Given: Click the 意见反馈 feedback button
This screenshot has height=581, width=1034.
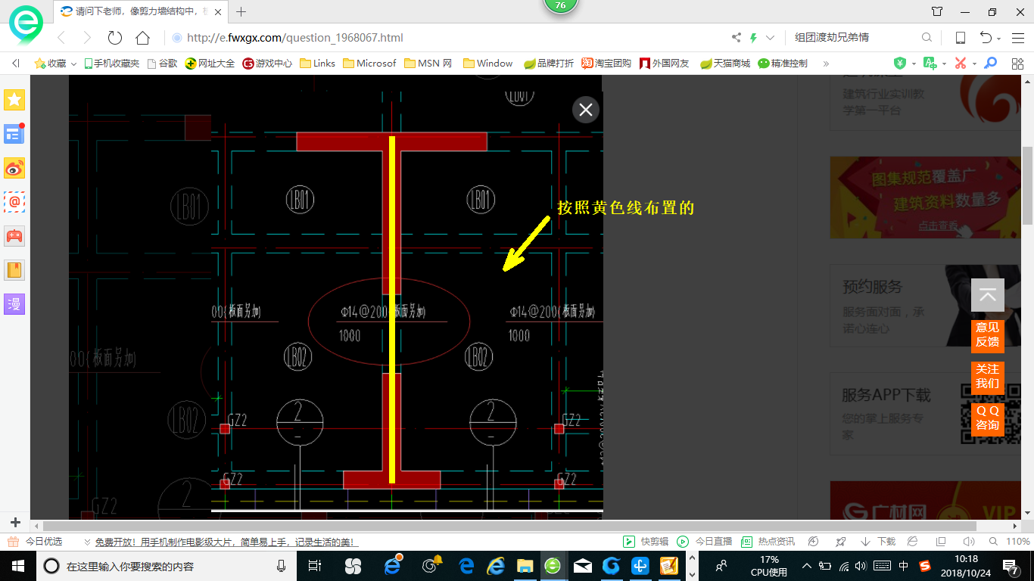Looking at the screenshot, I should (987, 335).
